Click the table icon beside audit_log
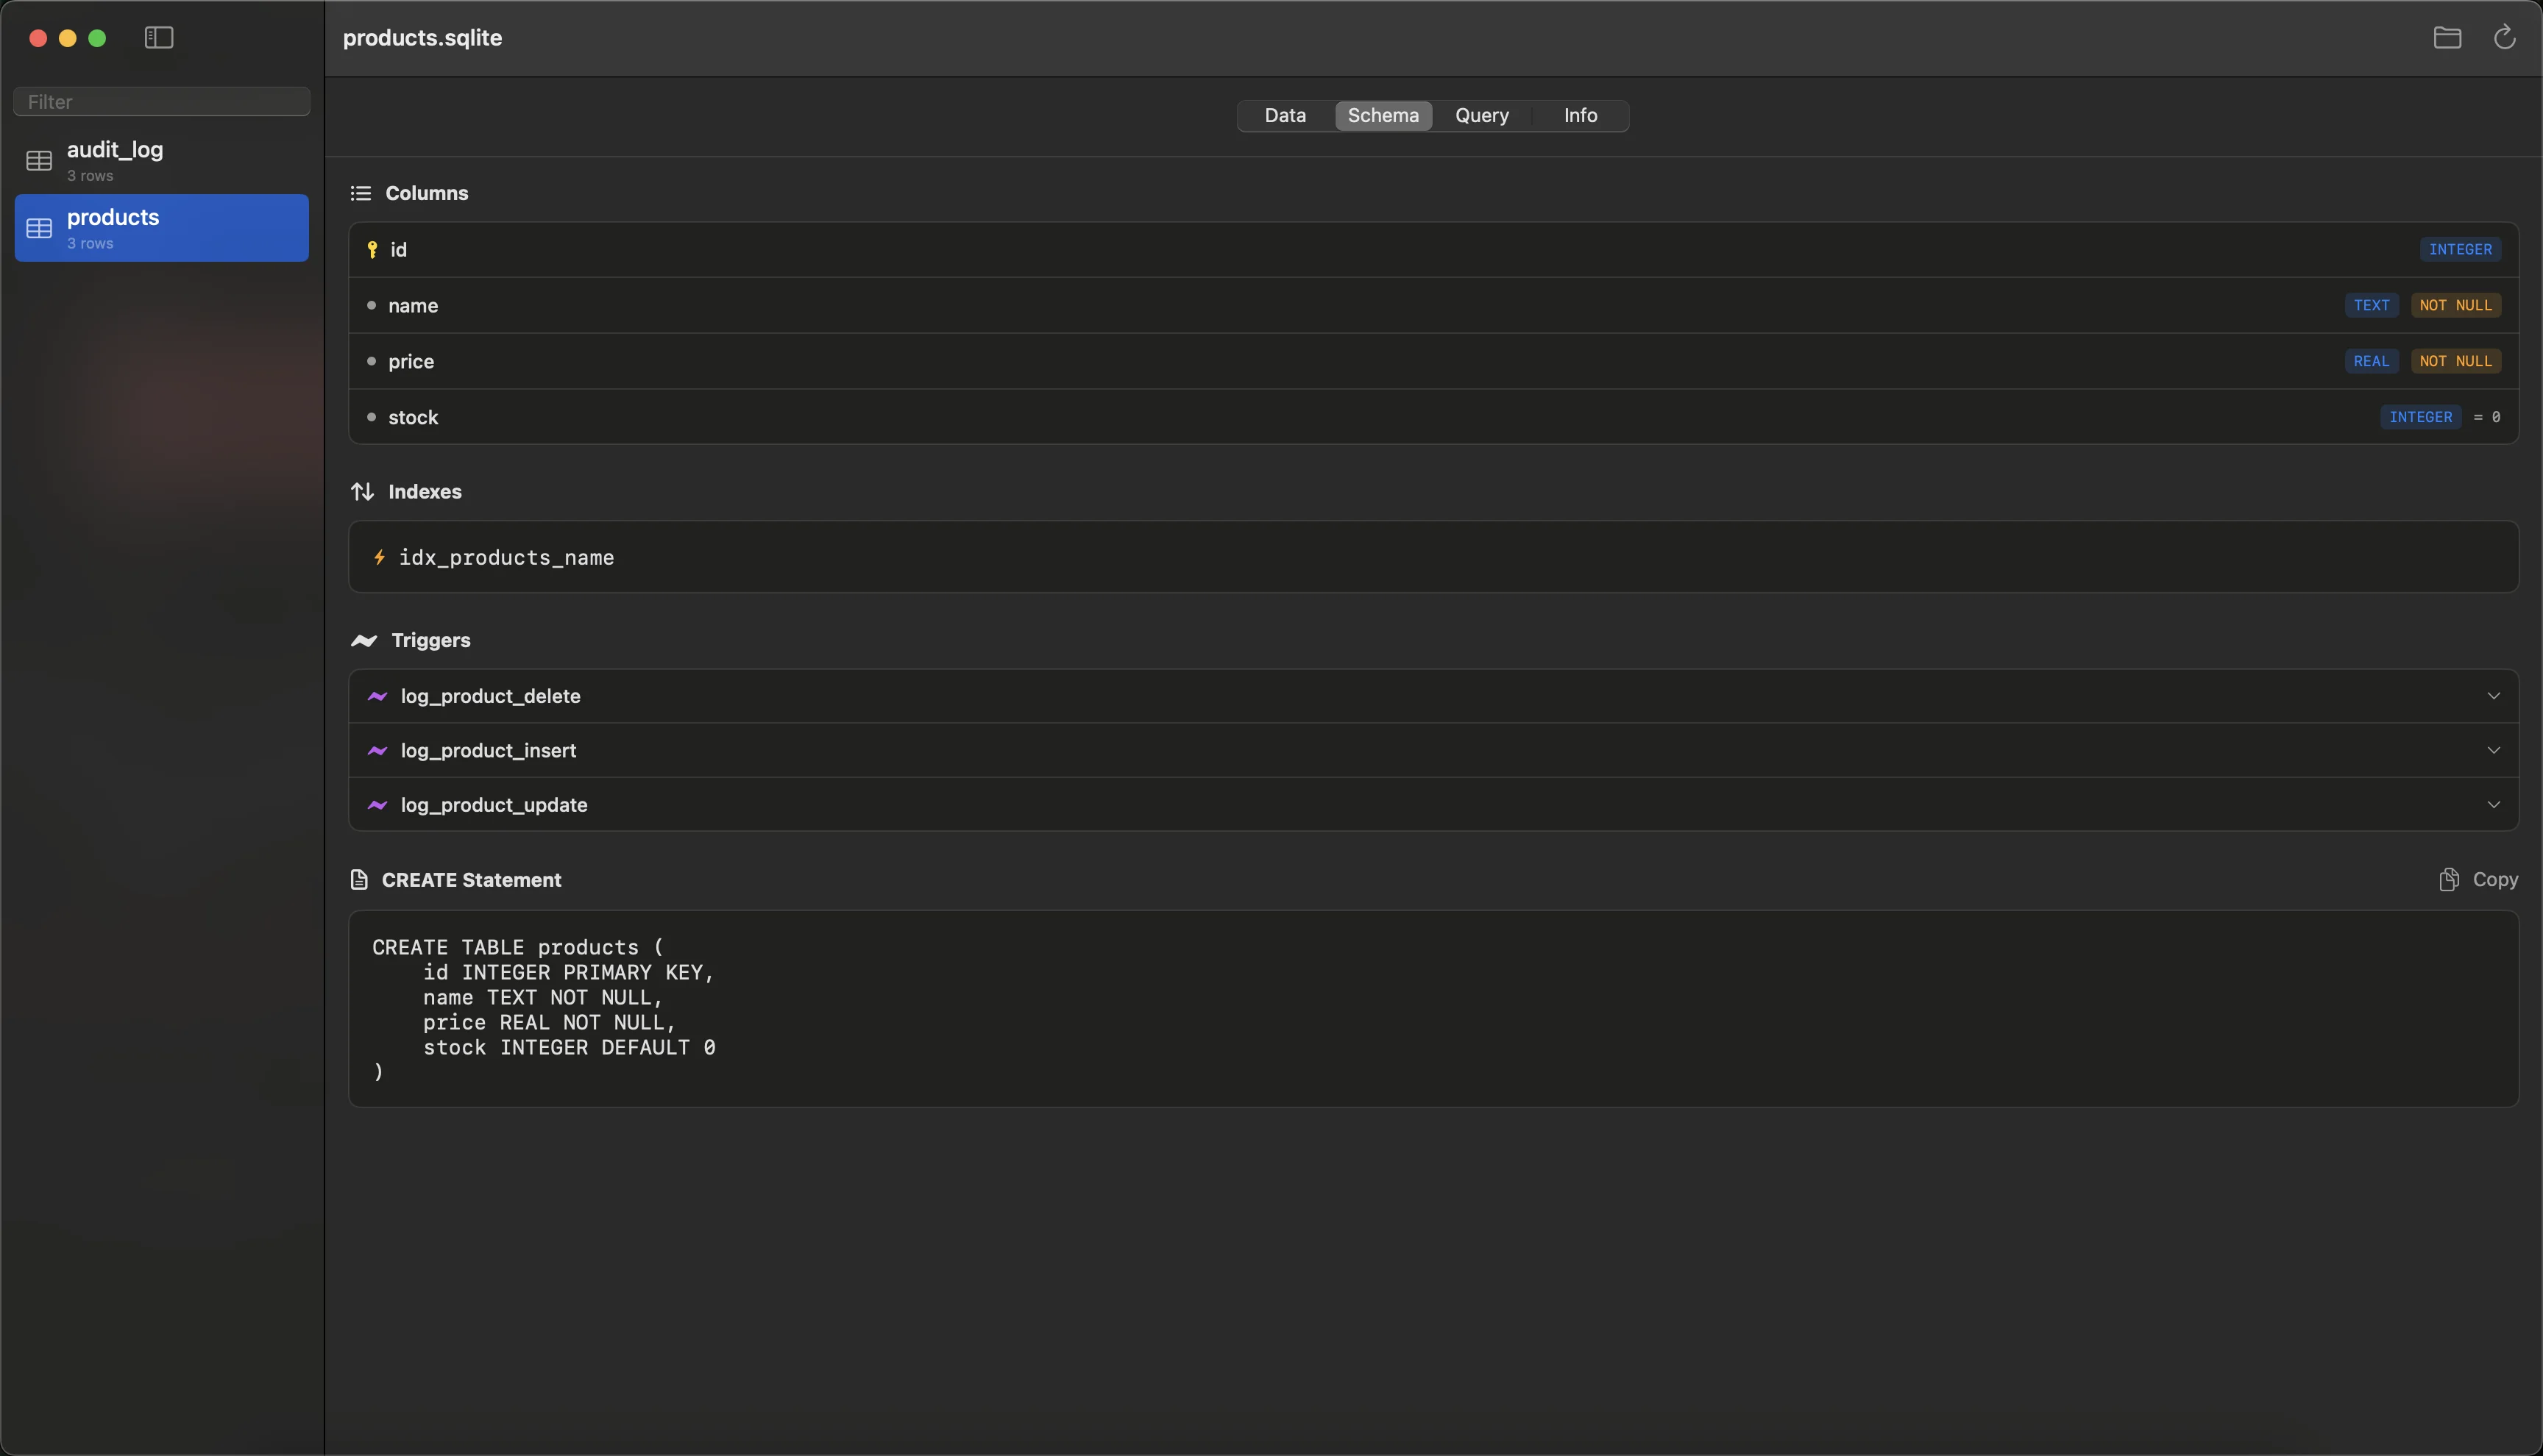 (40, 161)
